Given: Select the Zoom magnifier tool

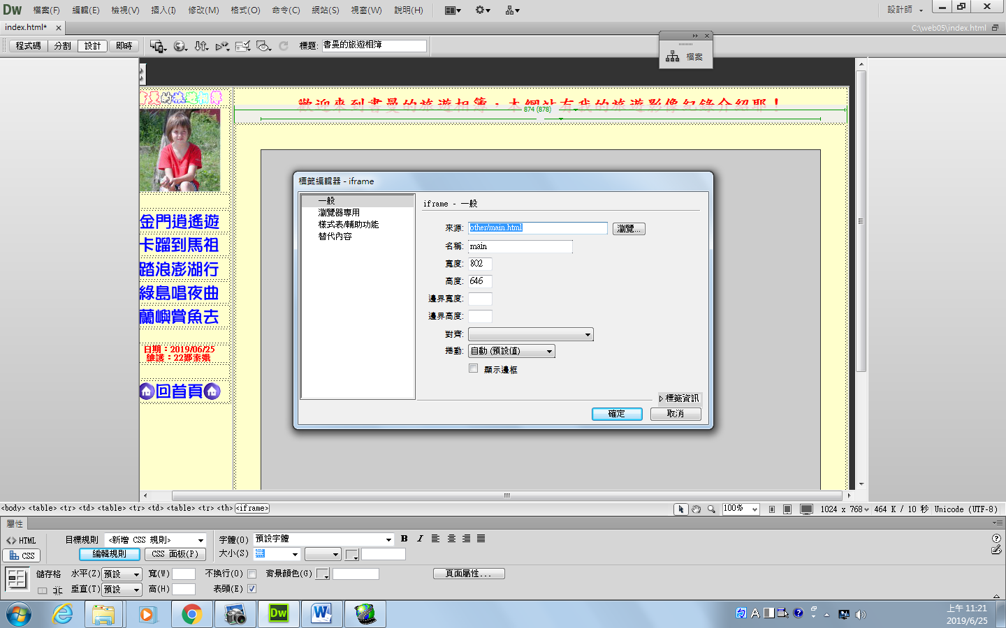Looking at the screenshot, I should pyautogui.click(x=711, y=509).
